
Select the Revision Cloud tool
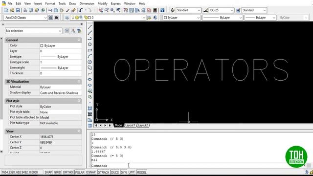(x=90, y=67)
